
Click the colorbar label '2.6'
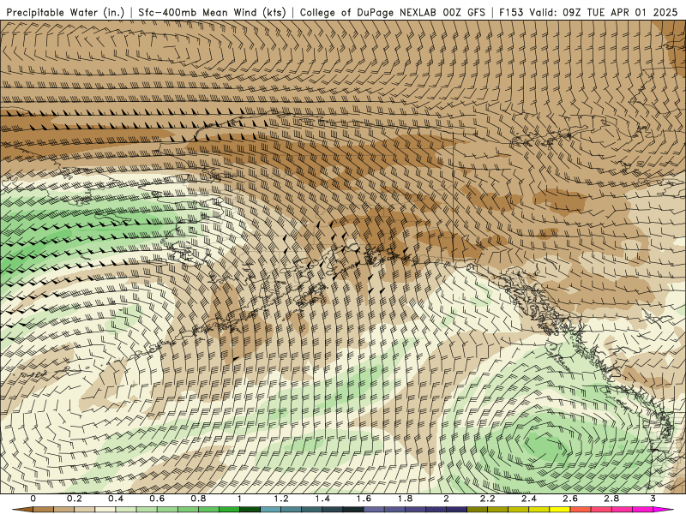tap(570, 499)
